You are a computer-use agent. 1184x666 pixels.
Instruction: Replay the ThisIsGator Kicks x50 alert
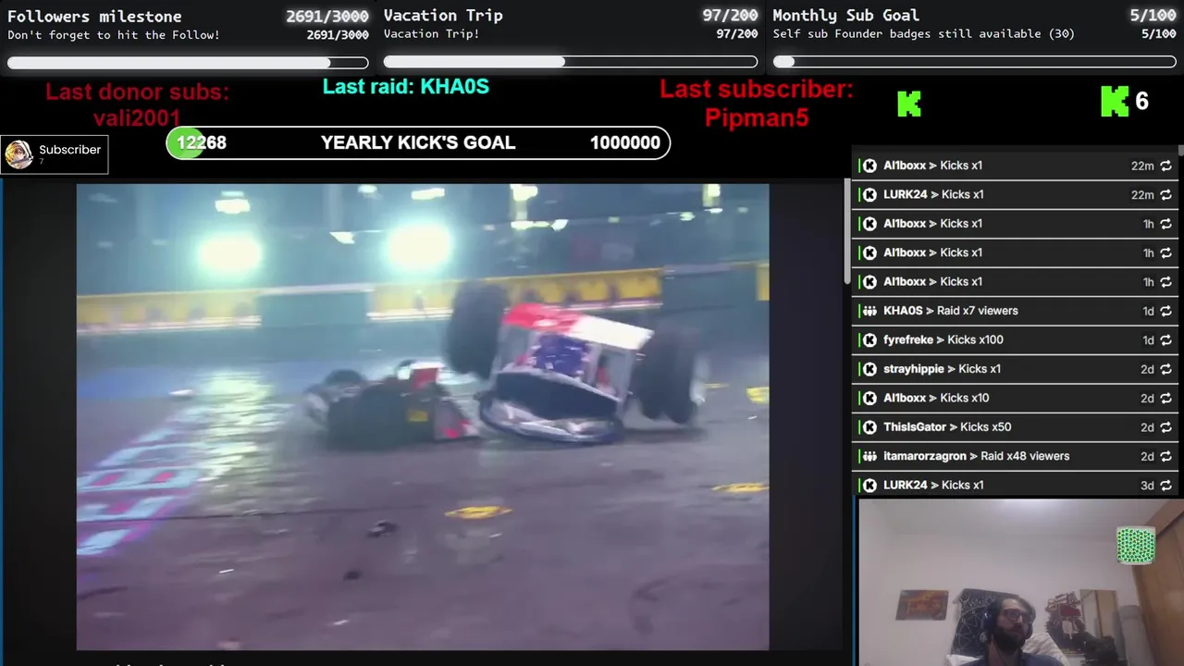[x=1165, y=426]
